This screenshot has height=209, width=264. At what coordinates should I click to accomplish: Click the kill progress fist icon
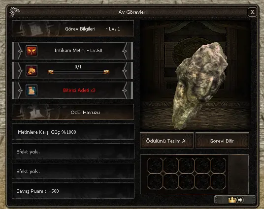[32, 71]
